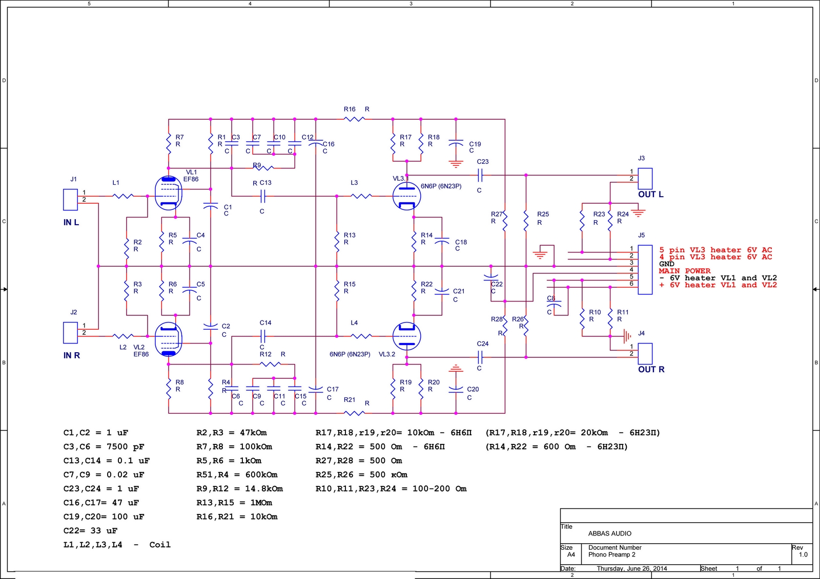The image size is (820, 579).
Task: Click the 'R2,R3 = 47kOm' value line
Action: (x=232, y=433)
